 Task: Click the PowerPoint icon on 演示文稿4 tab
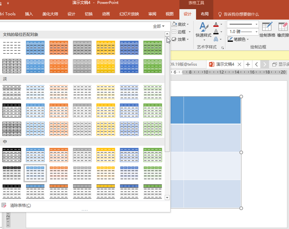(211, 64)
